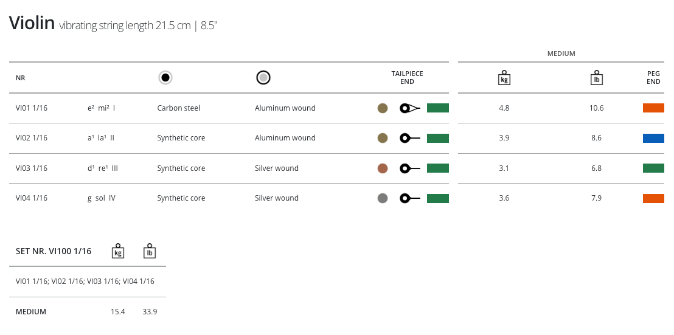Click the NR column header
This screenshot has width=674, height=335.
click(20, 78)
